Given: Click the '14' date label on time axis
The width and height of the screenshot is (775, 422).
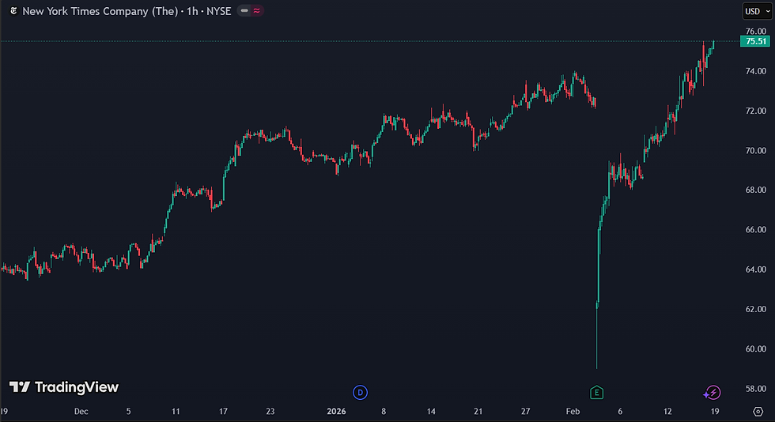Looking at the screenshot, I should pyautogui.click(x=431, y=411).
